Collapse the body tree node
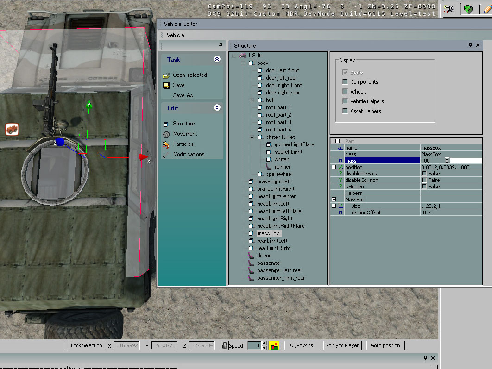This screenshot has width=492, height=369. click(x=243, y=63)
